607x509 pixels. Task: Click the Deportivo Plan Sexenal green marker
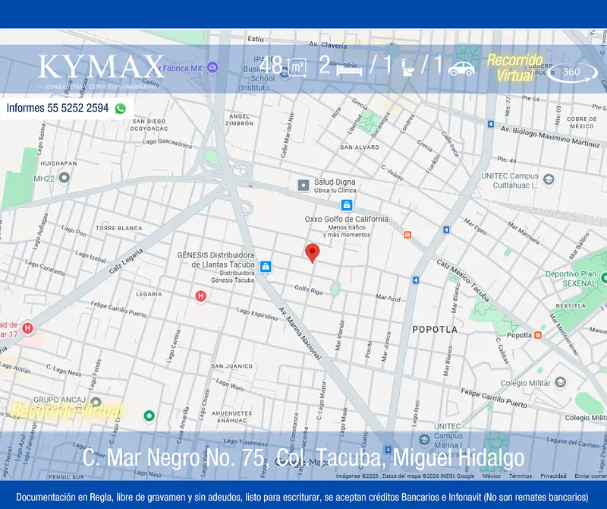pyautogui.click(x=603, y=277)
